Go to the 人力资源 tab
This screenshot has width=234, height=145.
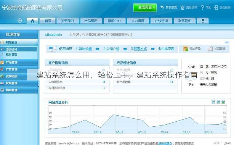pos(138,21)
